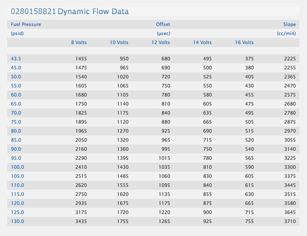Select the '8 Volts' column heading
Image resolution: width=307 pixels, height=236 pixels.
coord(79,42)
